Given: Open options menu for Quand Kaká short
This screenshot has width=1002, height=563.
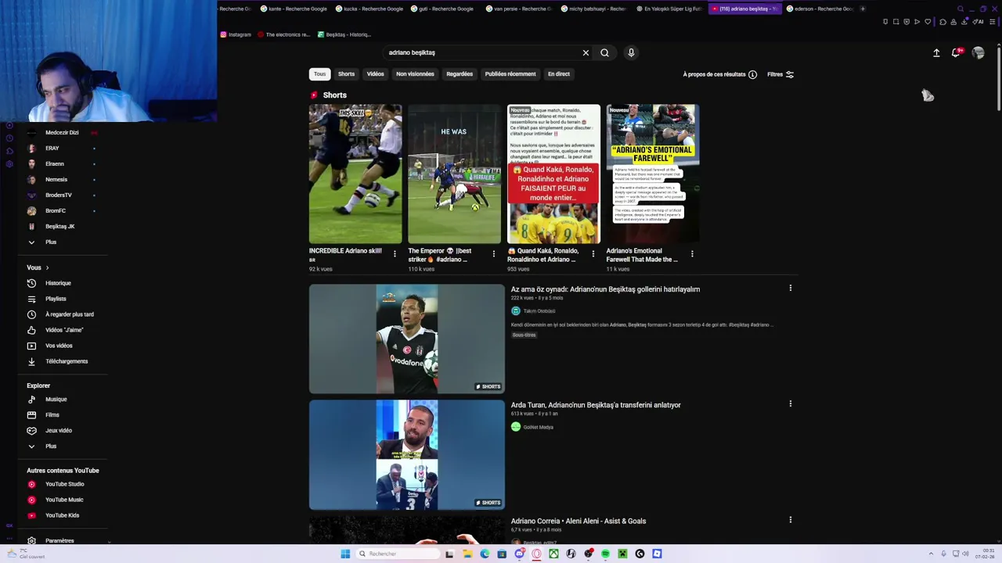Looking at the screenshot, I should coord(593,254).
